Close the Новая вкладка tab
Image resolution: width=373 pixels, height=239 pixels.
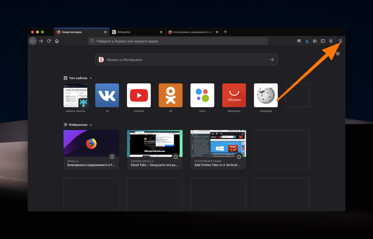pyautogui.click(x=105, y=32)
